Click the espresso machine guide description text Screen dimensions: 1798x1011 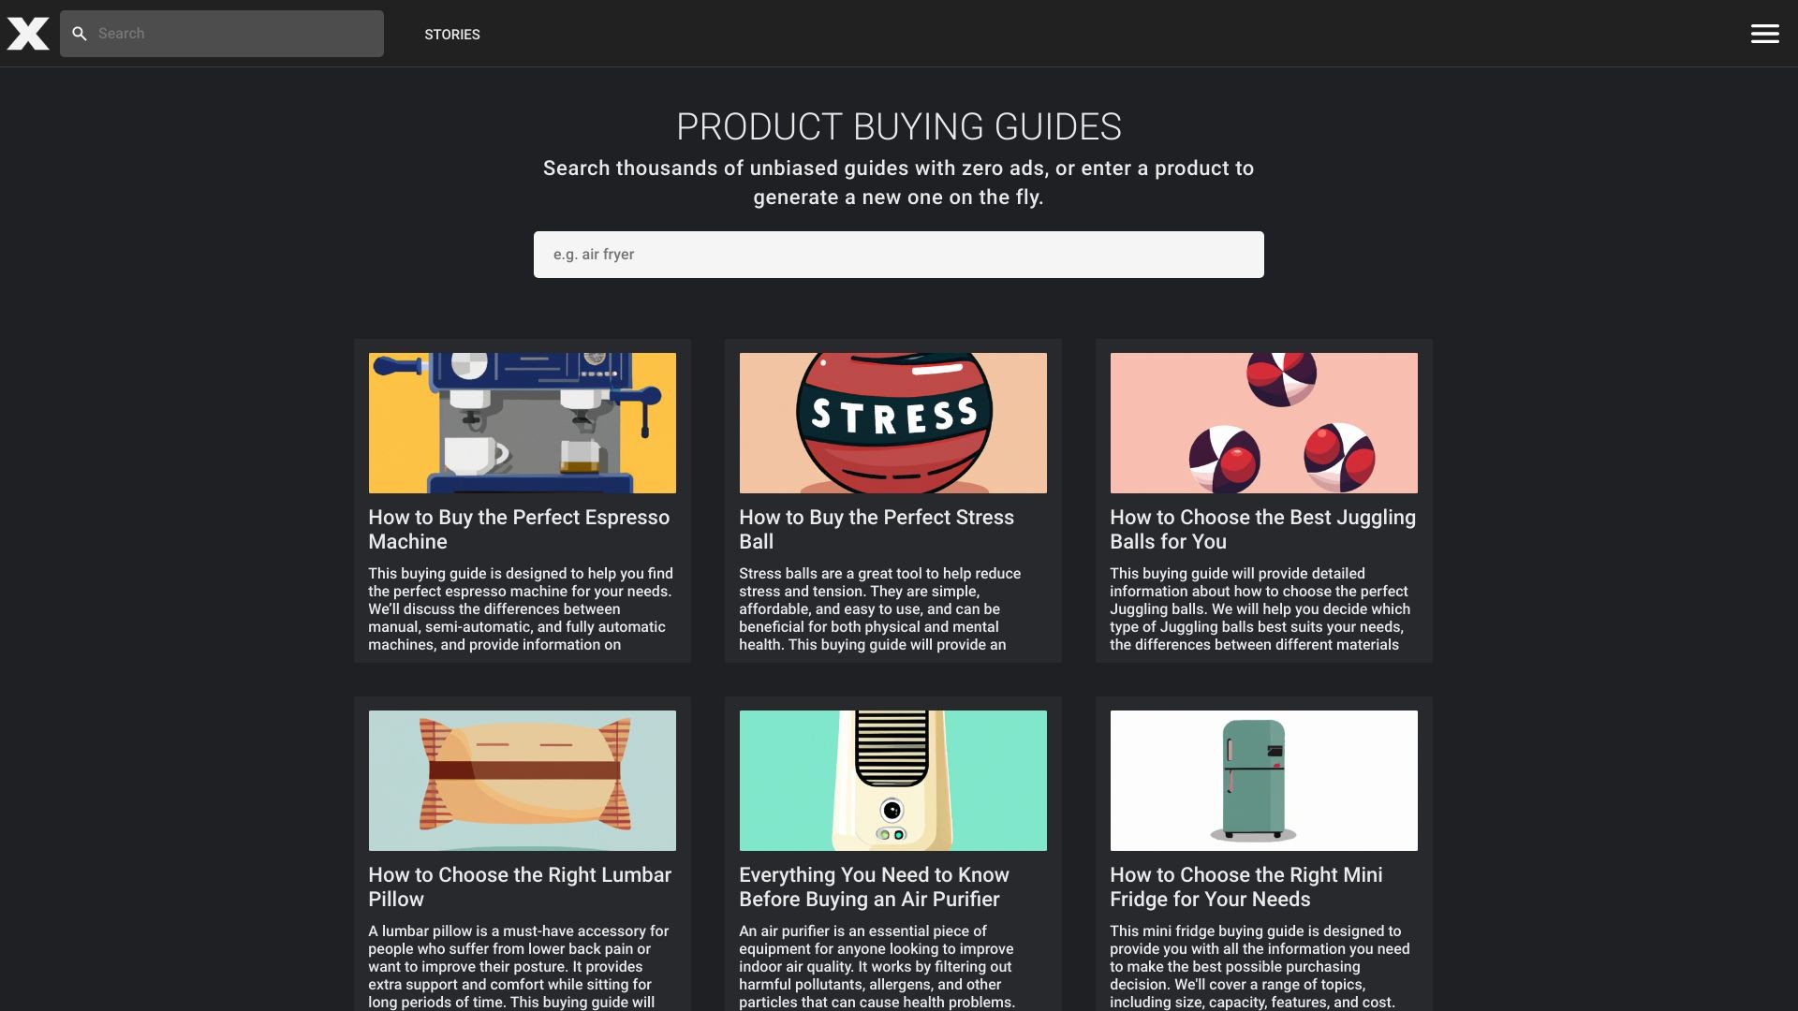pyautogui.click(x=521, y=608)
